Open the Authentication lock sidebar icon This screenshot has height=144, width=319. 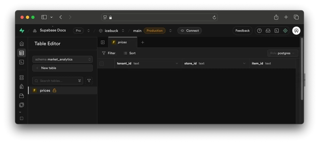pyautogui.click(x=22, y=87)
